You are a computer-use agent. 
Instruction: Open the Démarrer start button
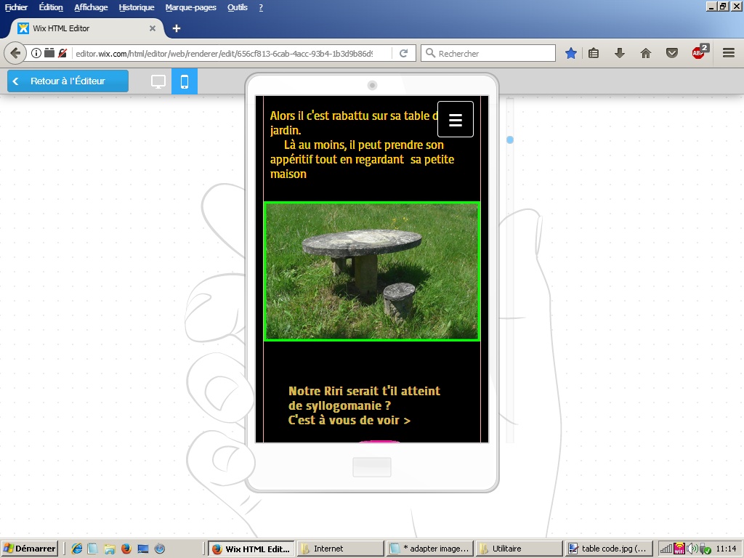pos(29,549)
